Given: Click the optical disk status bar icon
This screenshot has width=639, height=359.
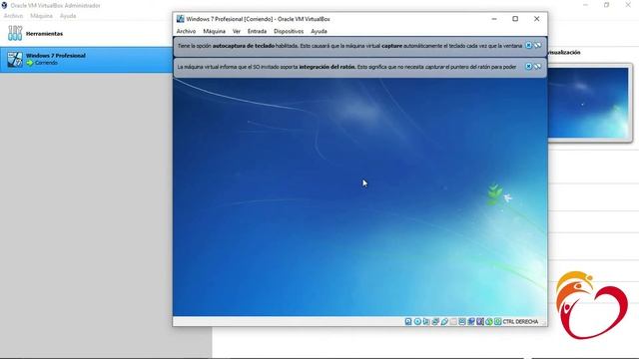Looking at the screenshot, I should coord(417,321).
